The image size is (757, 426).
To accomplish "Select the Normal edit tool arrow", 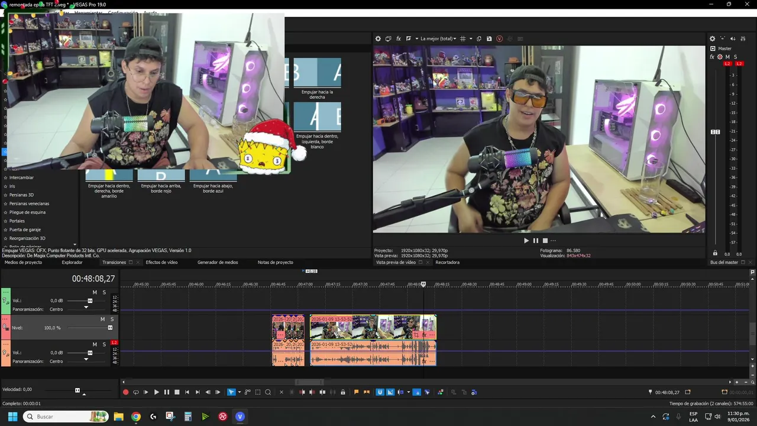I will tap(231, 392).
